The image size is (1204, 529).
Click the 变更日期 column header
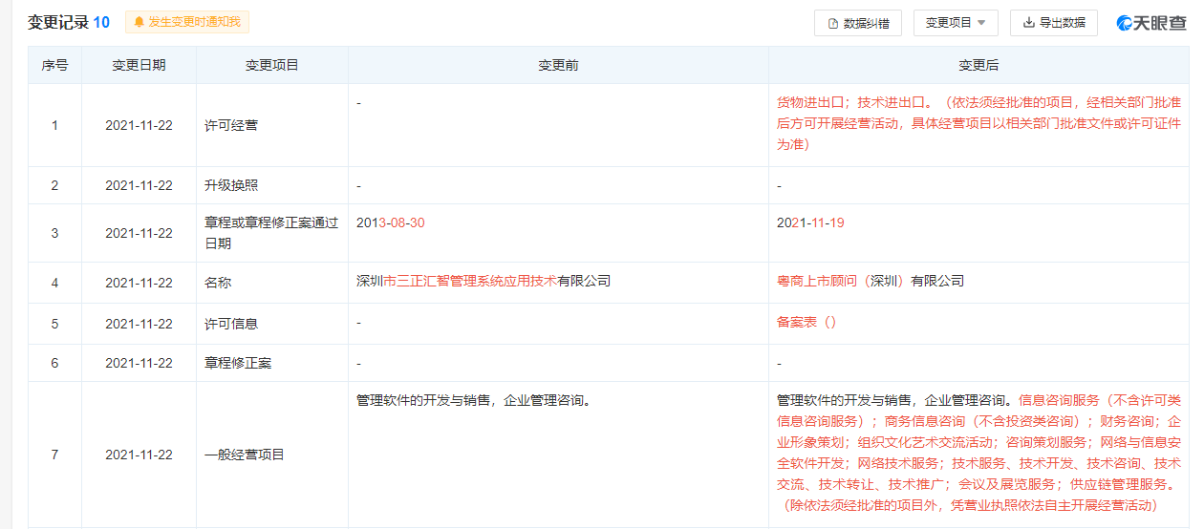coord(139,65)
